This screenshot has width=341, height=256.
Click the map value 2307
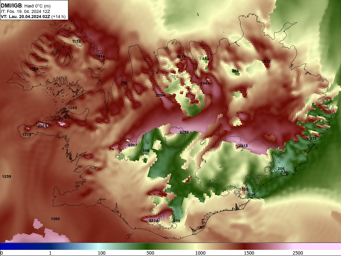pos(133,145)
